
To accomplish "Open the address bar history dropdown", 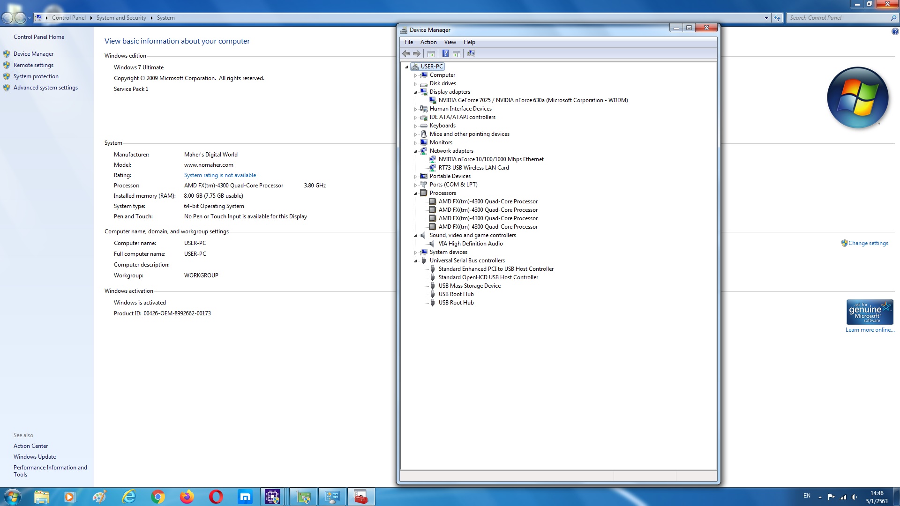I will [766, 18].
